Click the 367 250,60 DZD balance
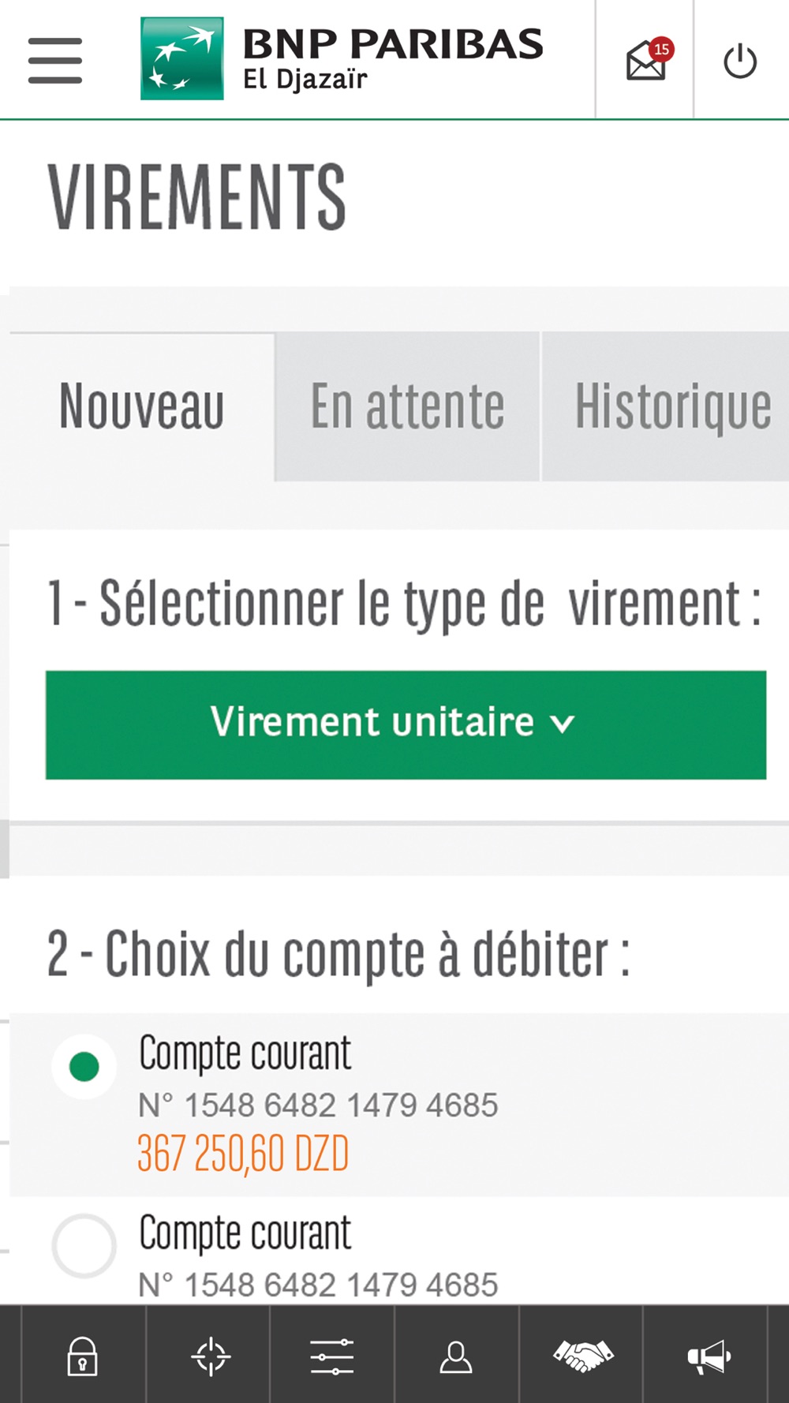 click(x=243, y=1154)
